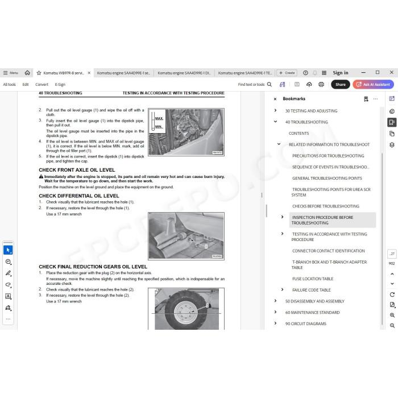The image size is (398, 398).
Task: Switch to Komatsu engine SAA4D99E-1 se... tab
Action: 123,73
